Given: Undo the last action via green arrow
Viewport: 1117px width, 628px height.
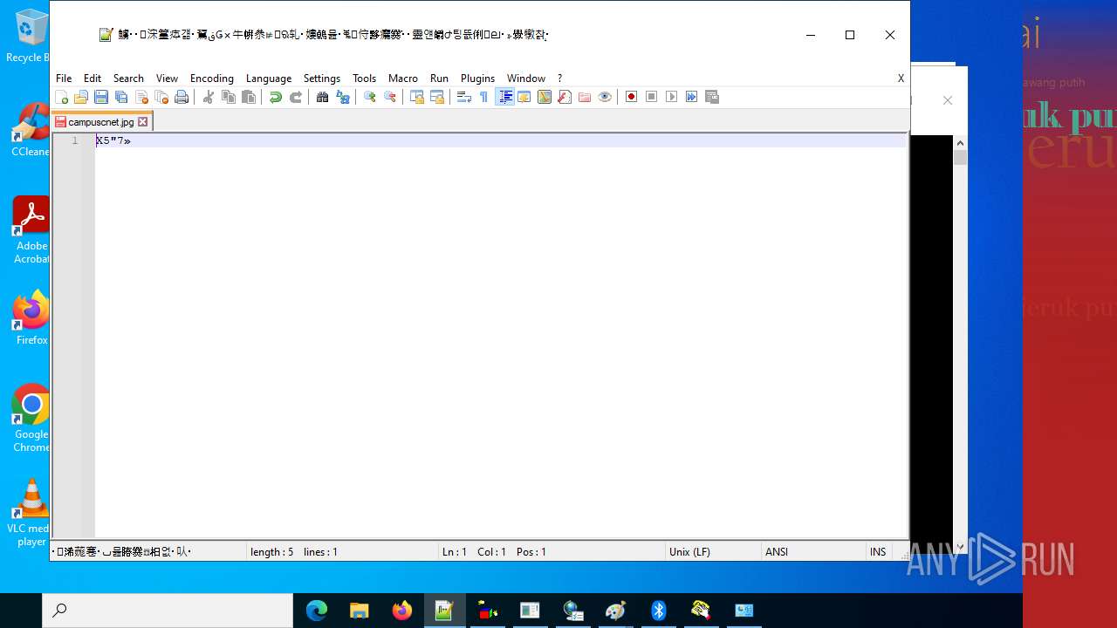Looking at the screenshot, I should click(276, 97).
